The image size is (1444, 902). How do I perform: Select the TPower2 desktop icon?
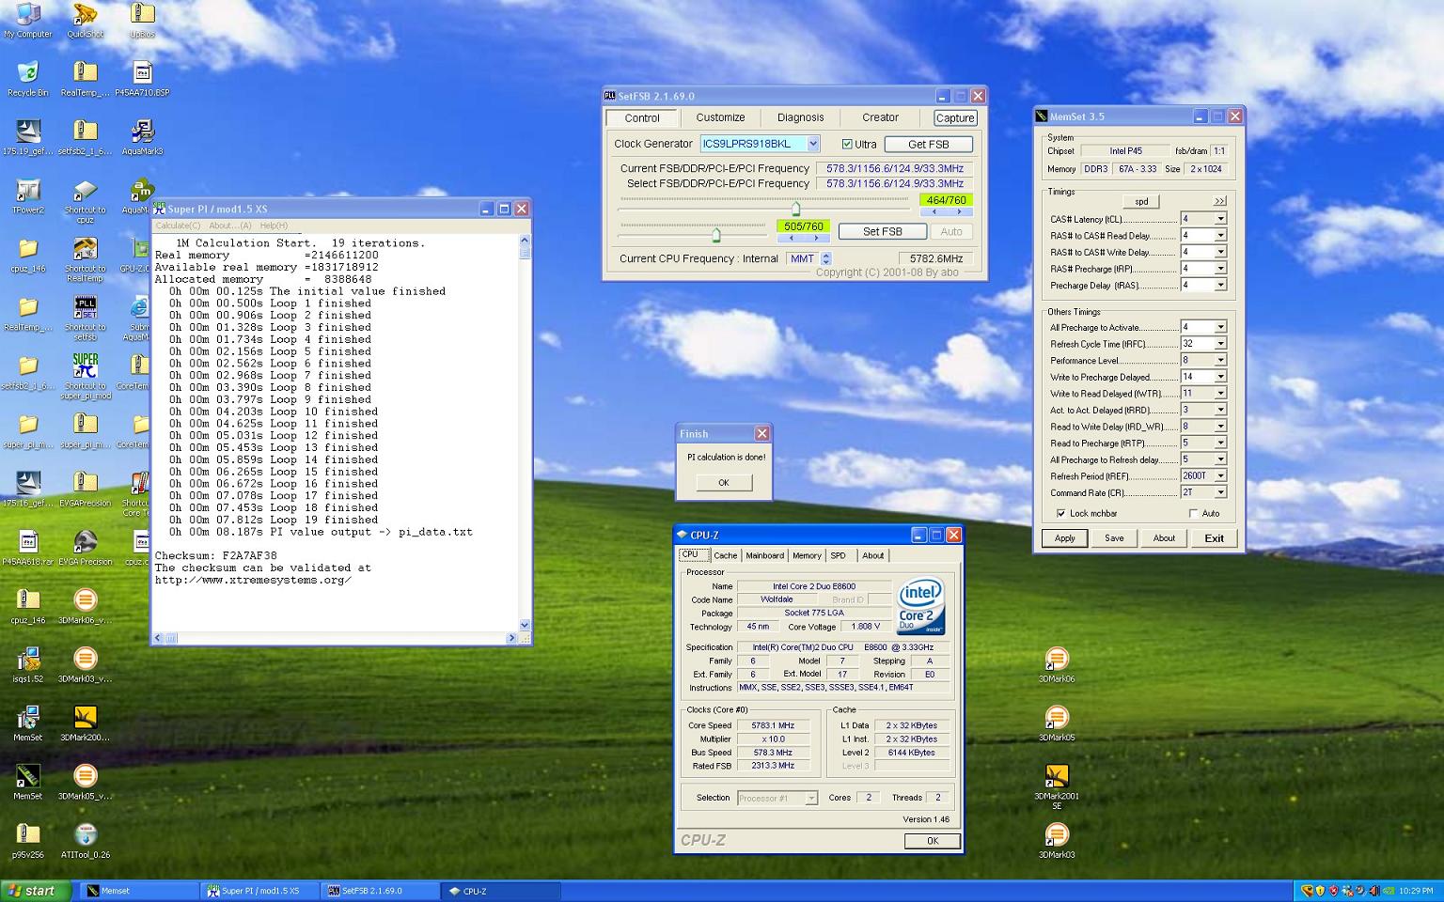(x=28, y=195)
